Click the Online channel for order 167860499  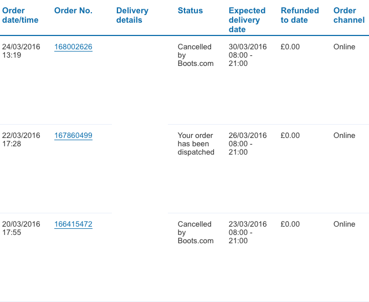[344, 136]
